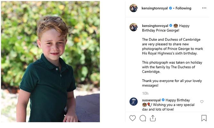Click the caption's verified badge by kensingtonroyal
This screenshot has width=214, height=128.
pyautogui.click(x=171, y=25)
